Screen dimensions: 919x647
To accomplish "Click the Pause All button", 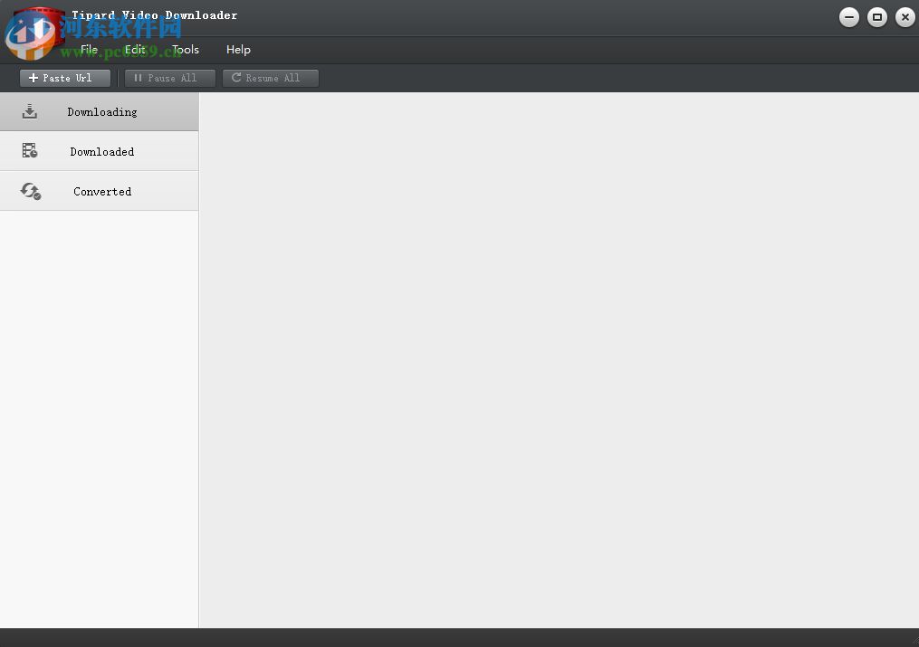I will (169, 78).
